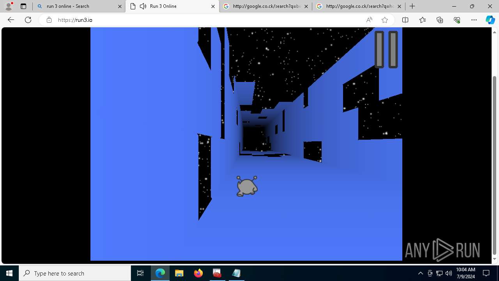
Task: Open the Favorites list
Action: tap(423, 20)
